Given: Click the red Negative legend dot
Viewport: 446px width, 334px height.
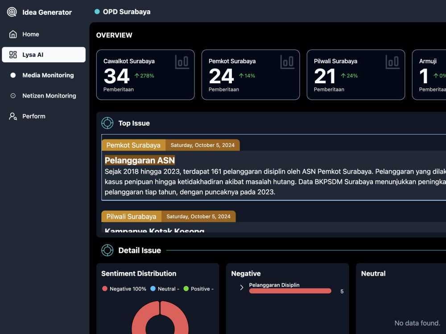Looking at the screenshot, I should coord(105,289).
